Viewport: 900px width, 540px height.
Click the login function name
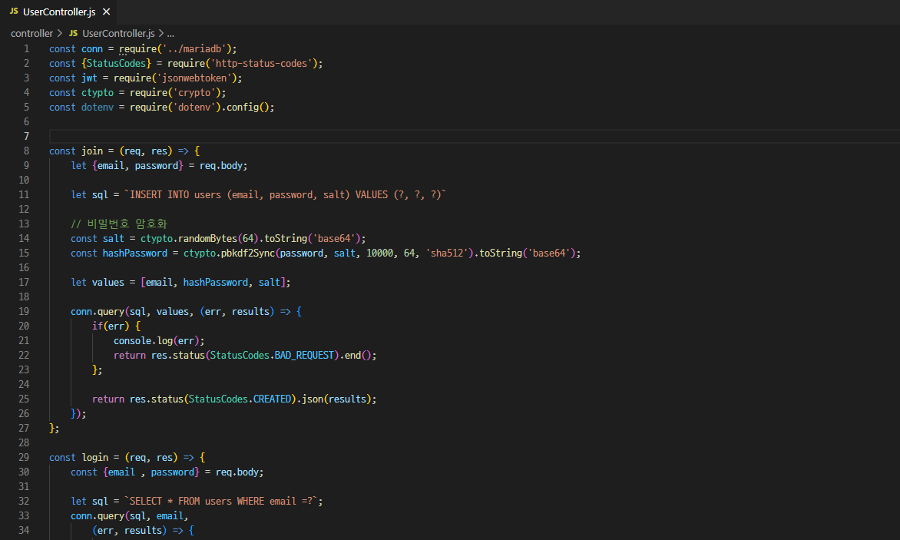[94, 457]
